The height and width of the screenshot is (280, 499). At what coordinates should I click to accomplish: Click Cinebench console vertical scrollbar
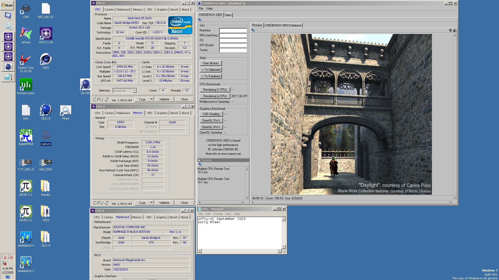pyautogui.click(x=247, y=183)
